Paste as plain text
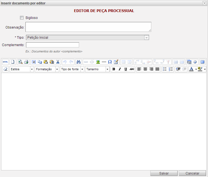 52,62
